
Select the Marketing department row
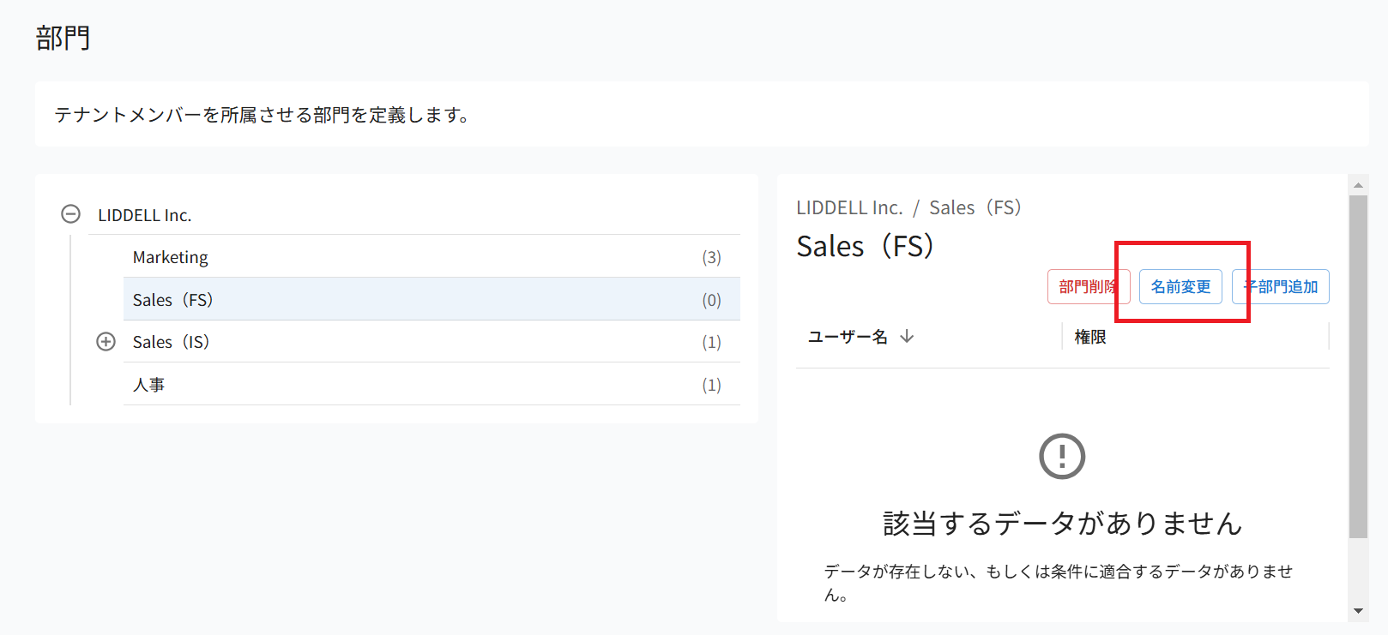point(431,257)
